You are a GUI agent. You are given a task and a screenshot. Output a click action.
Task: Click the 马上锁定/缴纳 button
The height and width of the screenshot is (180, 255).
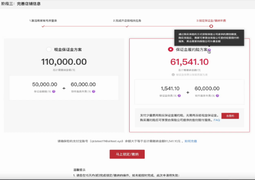click(127, 154)
